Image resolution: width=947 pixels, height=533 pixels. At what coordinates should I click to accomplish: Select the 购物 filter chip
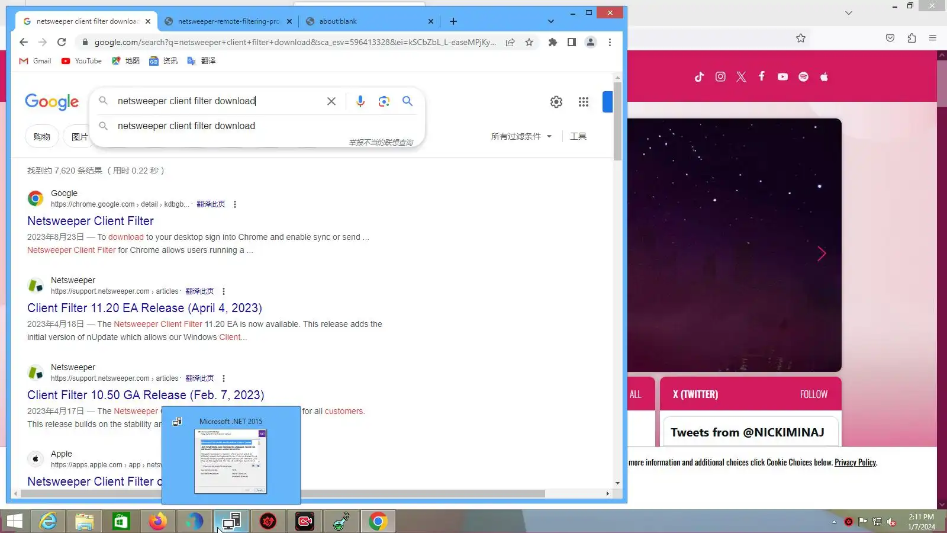[42, 137]
